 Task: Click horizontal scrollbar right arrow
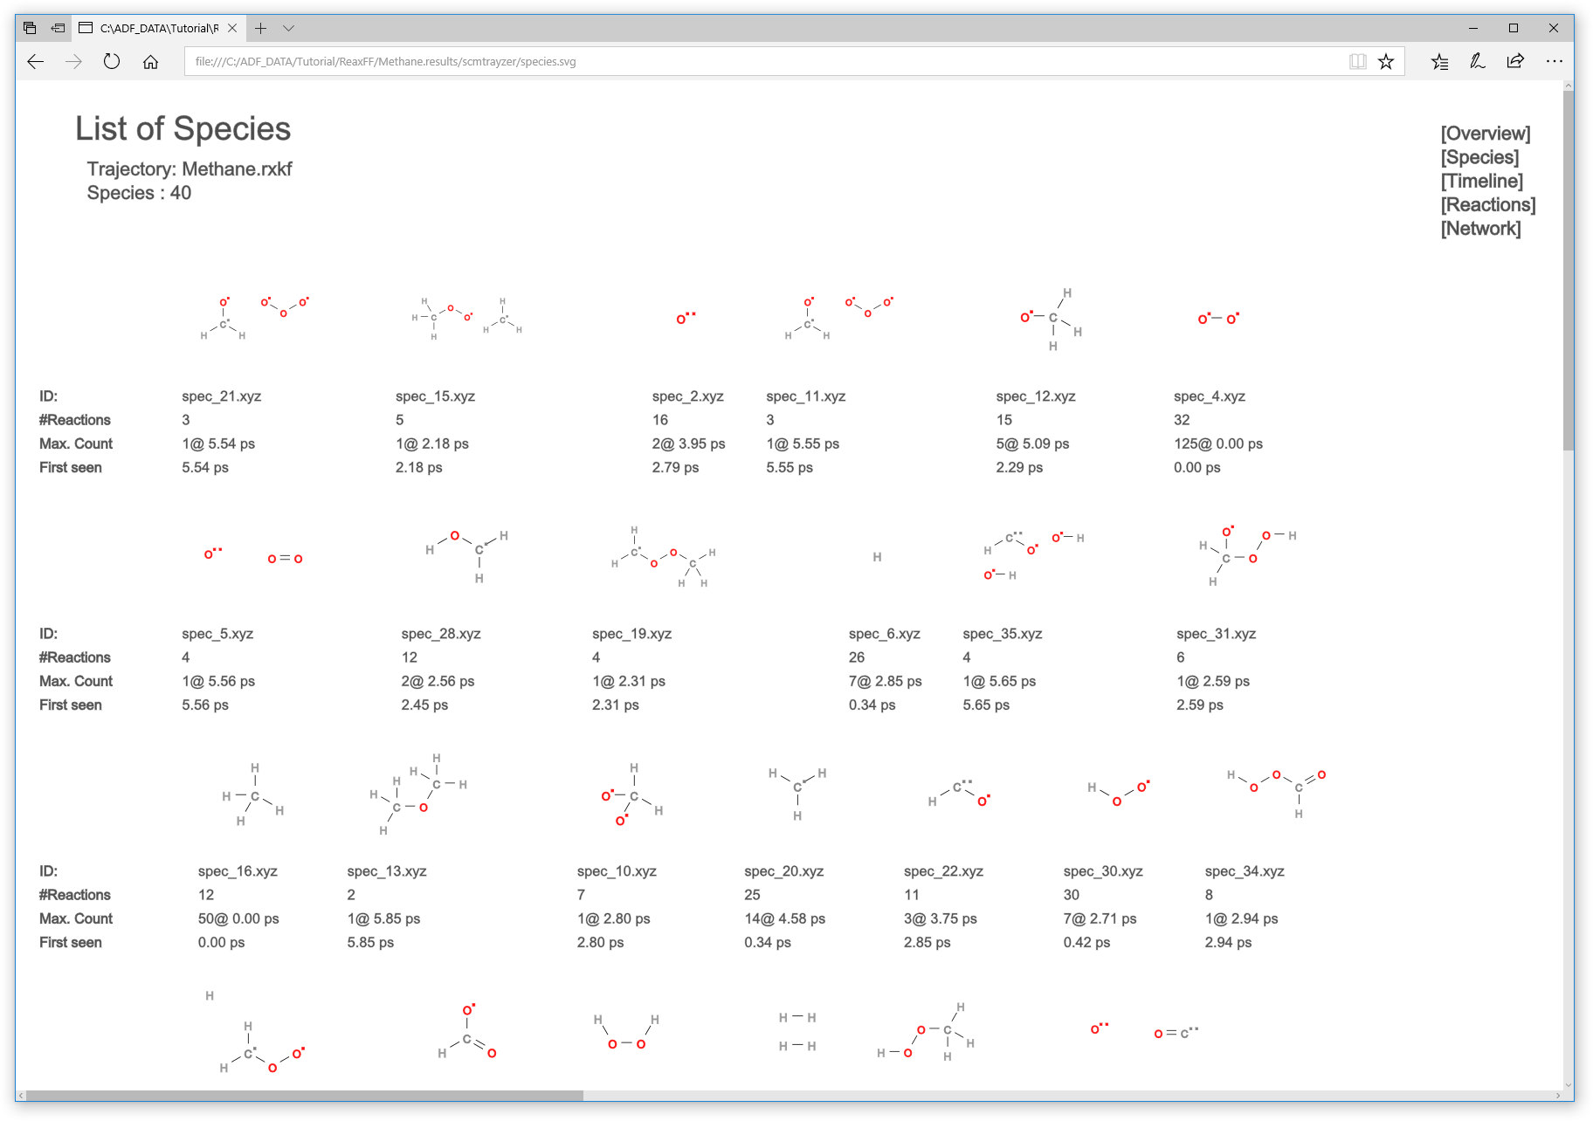1558,1095
